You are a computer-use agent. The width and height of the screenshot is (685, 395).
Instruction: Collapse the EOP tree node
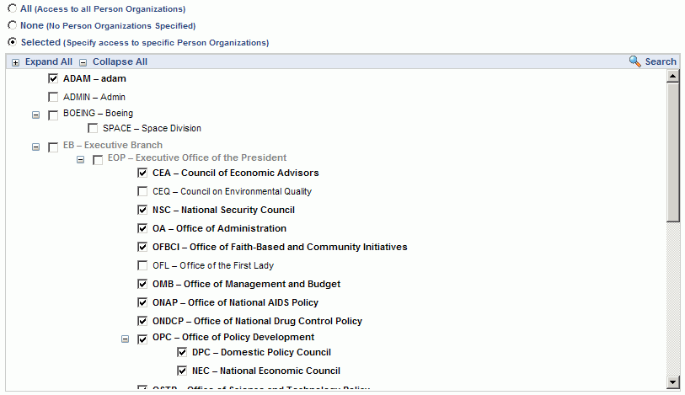pos(80,160)
